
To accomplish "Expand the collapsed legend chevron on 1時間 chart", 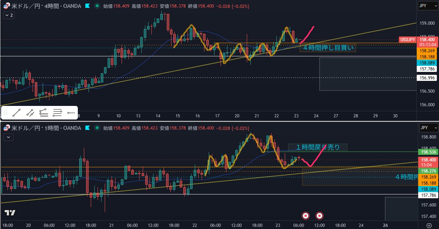I will pos(8,137).
